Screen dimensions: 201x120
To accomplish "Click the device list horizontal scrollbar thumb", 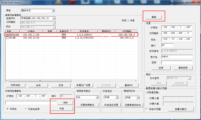I will [40, 81].
